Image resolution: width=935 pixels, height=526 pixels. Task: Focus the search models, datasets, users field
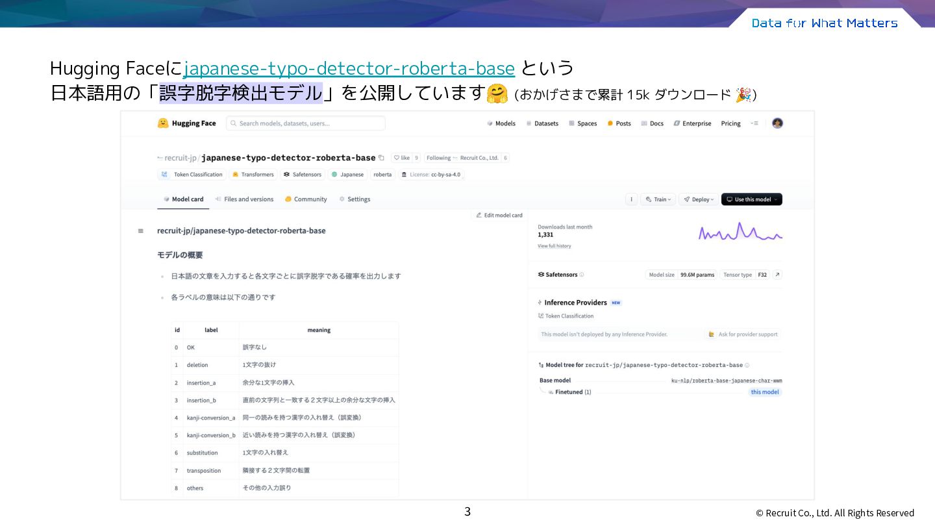(x=306, y=123)
